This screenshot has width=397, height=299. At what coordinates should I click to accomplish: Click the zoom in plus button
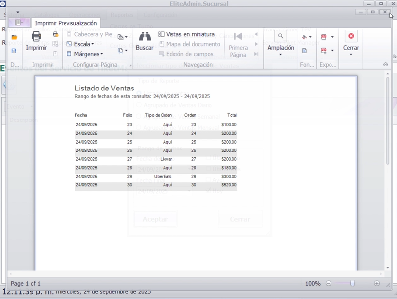click(x=377, y=284)
